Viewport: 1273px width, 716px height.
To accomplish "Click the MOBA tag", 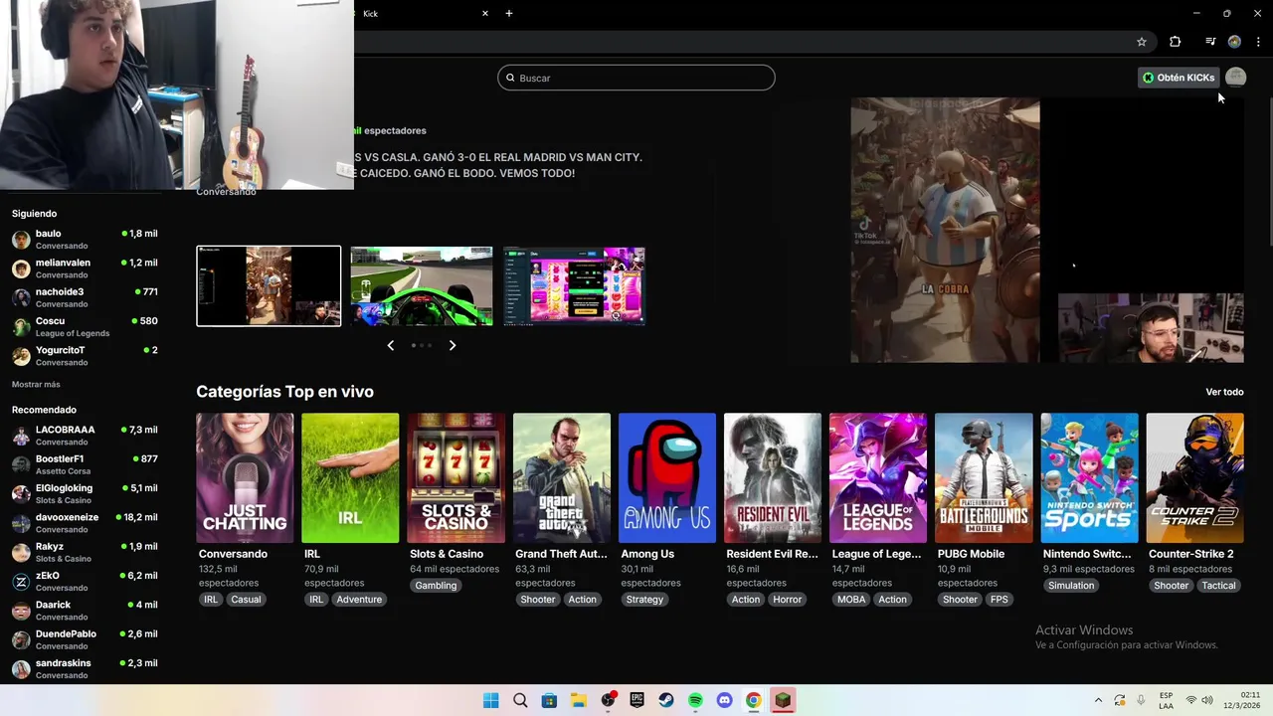I will tap(851, 600).
